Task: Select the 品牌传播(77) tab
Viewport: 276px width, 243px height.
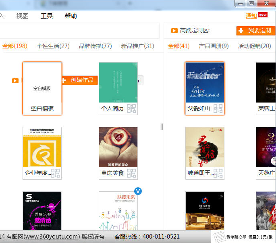Action: click(95, 46)
